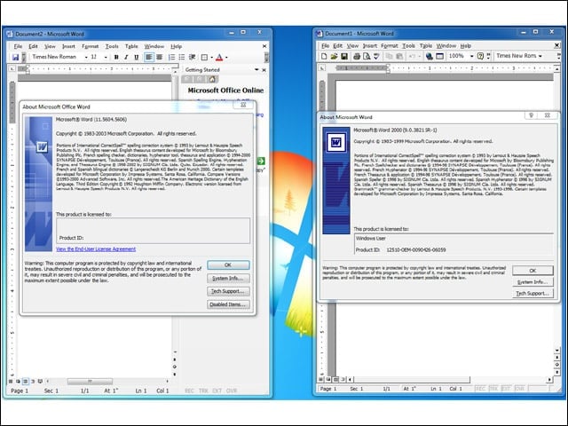Select Align Left in Document2 toolbar
The width and height of the screenshot is (568, 426).
(x=149, y=57)
